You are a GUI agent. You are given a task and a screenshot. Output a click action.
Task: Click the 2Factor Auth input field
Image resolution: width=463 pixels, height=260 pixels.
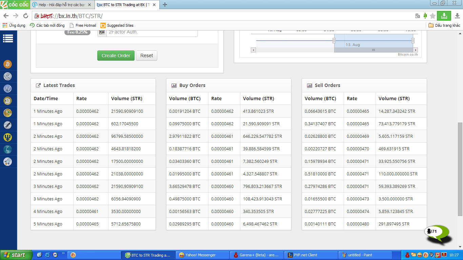pyautogui.click(x=152, y=32)
